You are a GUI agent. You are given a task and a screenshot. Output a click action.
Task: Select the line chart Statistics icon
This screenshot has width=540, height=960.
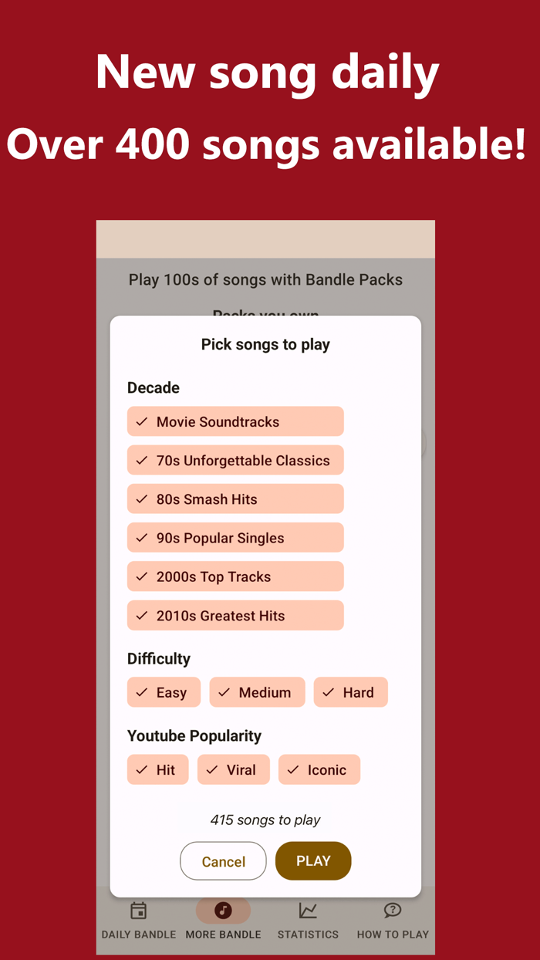pyautogui.click(x=308, y=911)
